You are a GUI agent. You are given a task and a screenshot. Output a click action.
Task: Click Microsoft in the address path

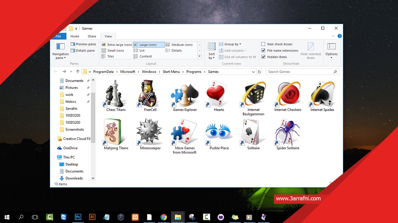(x=128, y=72)
